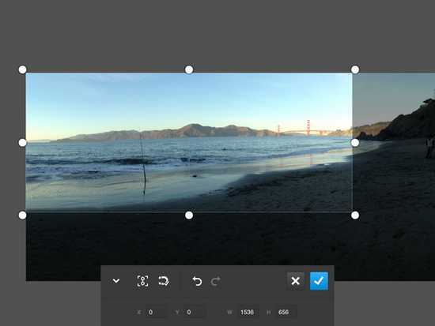
Task: Select the bottom-right crop handle
Action: (355, 215)
